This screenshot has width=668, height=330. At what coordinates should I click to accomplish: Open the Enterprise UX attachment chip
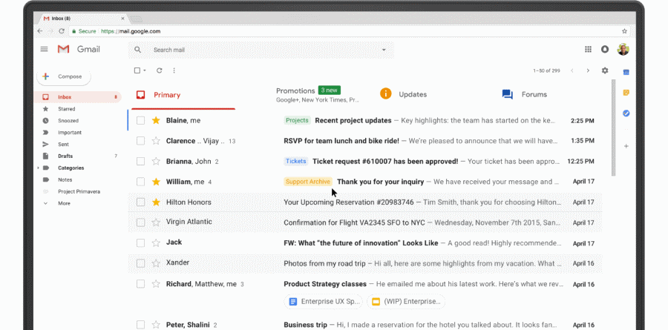click(323, 301)
